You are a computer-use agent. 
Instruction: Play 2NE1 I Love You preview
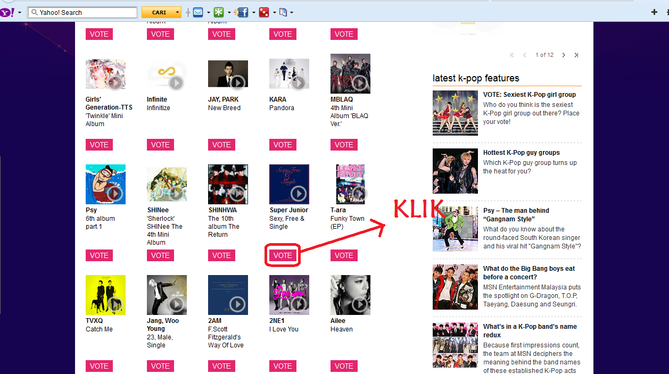[299, 304]
